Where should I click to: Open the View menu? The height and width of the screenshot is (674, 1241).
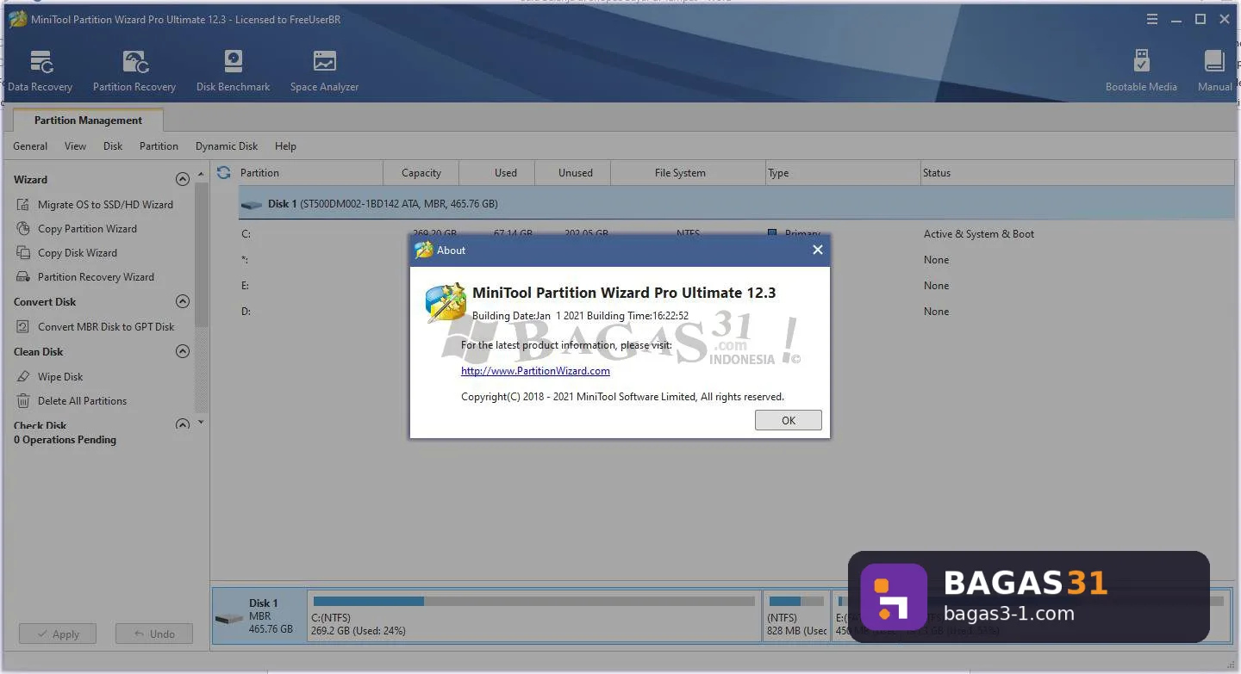click(75, 146)
